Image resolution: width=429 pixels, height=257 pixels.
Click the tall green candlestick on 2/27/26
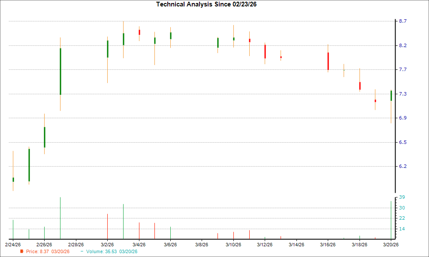[60, 71]
